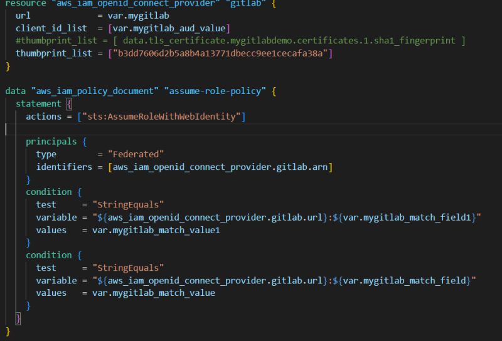
Task: Click var.mygitlab_match_value1 value
Action: (x=156, y=230)
